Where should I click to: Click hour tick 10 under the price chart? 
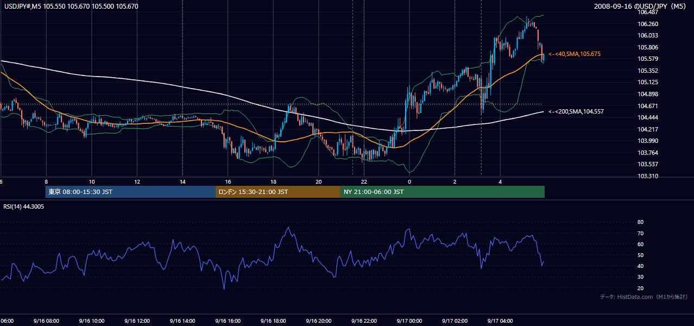click(x=92, y=182)
